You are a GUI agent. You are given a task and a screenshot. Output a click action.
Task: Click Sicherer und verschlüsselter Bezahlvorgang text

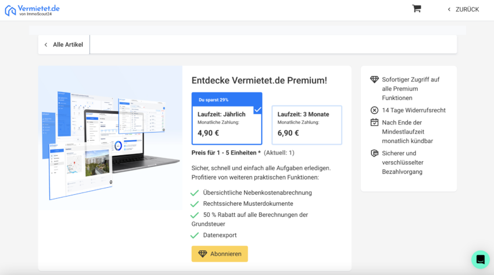[403, 163]
